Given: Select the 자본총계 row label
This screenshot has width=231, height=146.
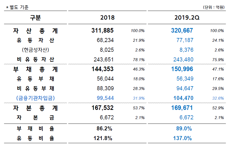Looking at the screenshot, I should pyautogui.click(x=35, y=108).
